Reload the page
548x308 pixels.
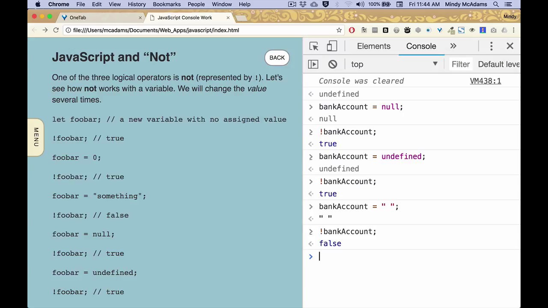56,30
